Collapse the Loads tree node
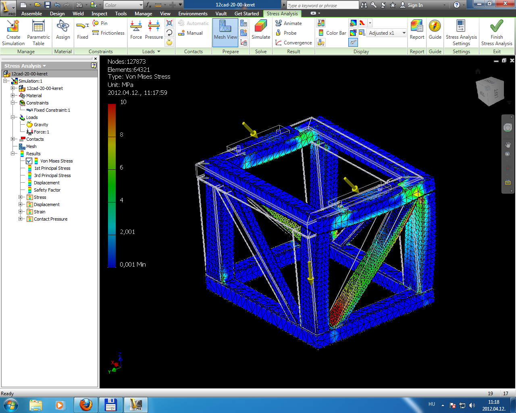516x413 pixels. point(13,117)
